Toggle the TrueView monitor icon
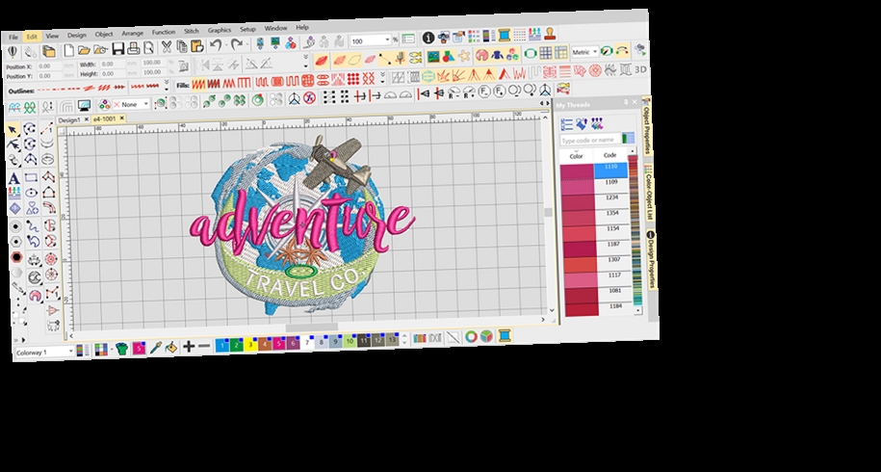Viewport: 881px width, 472px height. click(x=84, y=106)
